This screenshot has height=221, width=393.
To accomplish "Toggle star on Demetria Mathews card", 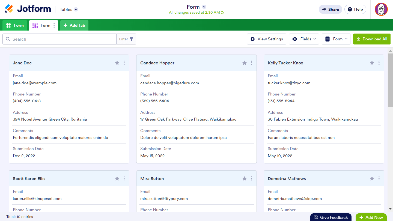I will [x=372, y=178].
